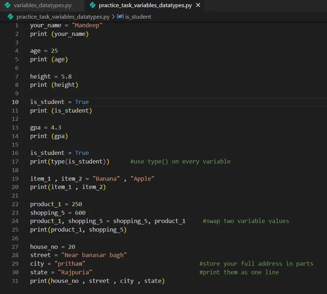Screen dimensions: 327x294
Task: Click print (your_name) on line 2
Action: [60, 34]
